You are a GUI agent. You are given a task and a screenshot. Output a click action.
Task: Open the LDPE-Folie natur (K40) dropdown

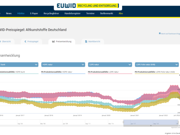(157, 65)
